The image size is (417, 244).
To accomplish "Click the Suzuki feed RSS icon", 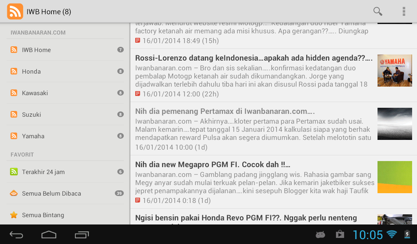I will pyautogui.click(x=14, y=114).
